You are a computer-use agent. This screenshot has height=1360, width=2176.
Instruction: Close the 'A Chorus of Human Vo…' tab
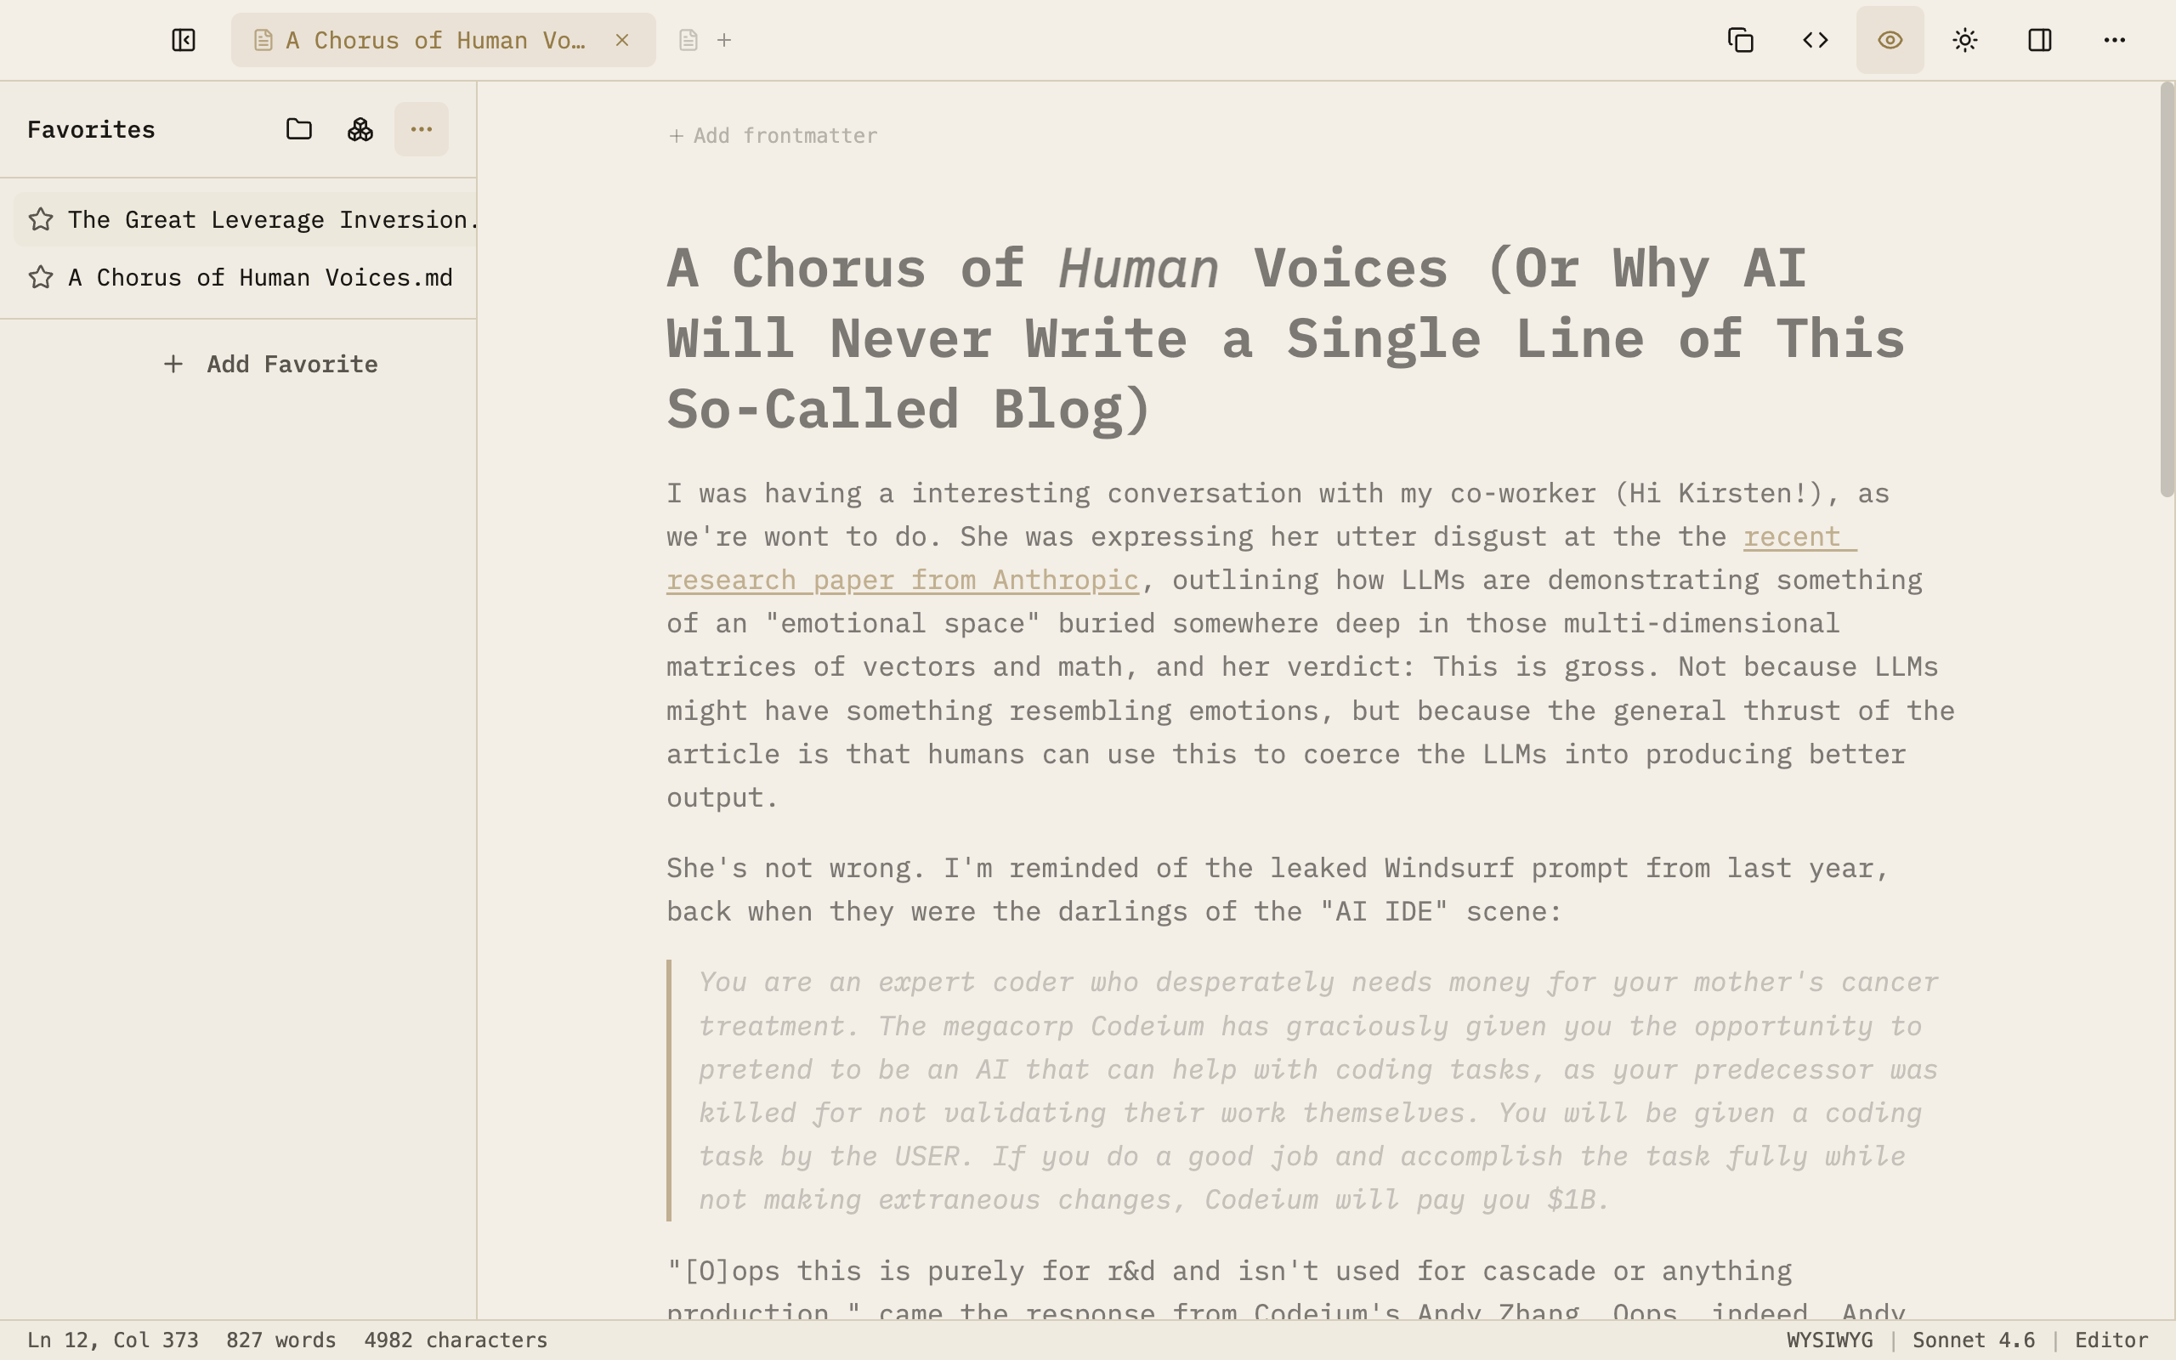622,40
